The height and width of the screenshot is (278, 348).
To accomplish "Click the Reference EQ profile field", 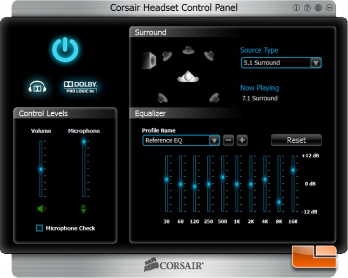I will pos(181,140).
